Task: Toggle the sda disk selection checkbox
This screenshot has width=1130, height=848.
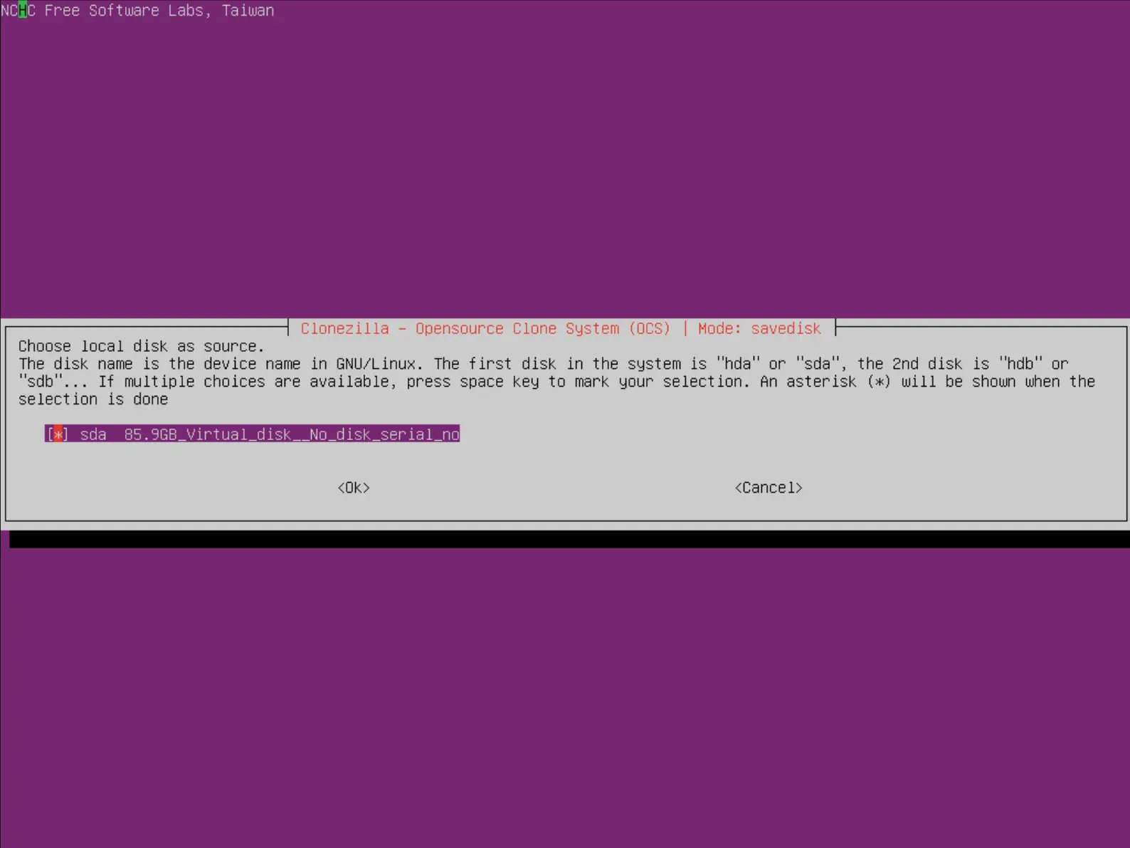Action: point(58,434)
